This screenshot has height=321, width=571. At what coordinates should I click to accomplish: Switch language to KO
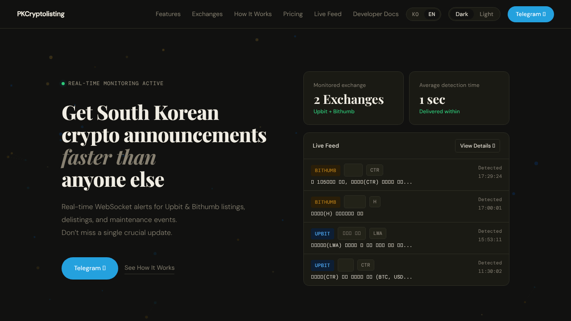(x=415, y=14)
